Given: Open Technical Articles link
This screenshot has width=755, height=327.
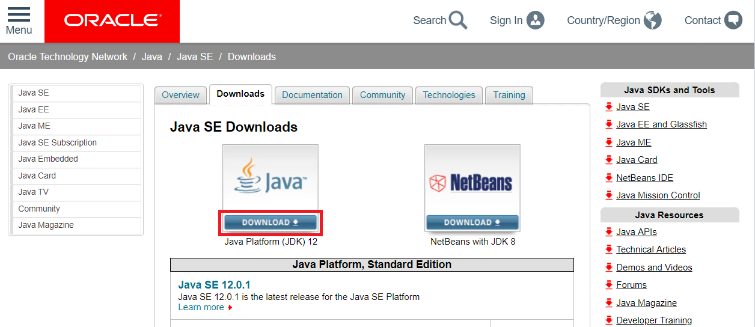Looking at the screenshot, I should 651,249.
